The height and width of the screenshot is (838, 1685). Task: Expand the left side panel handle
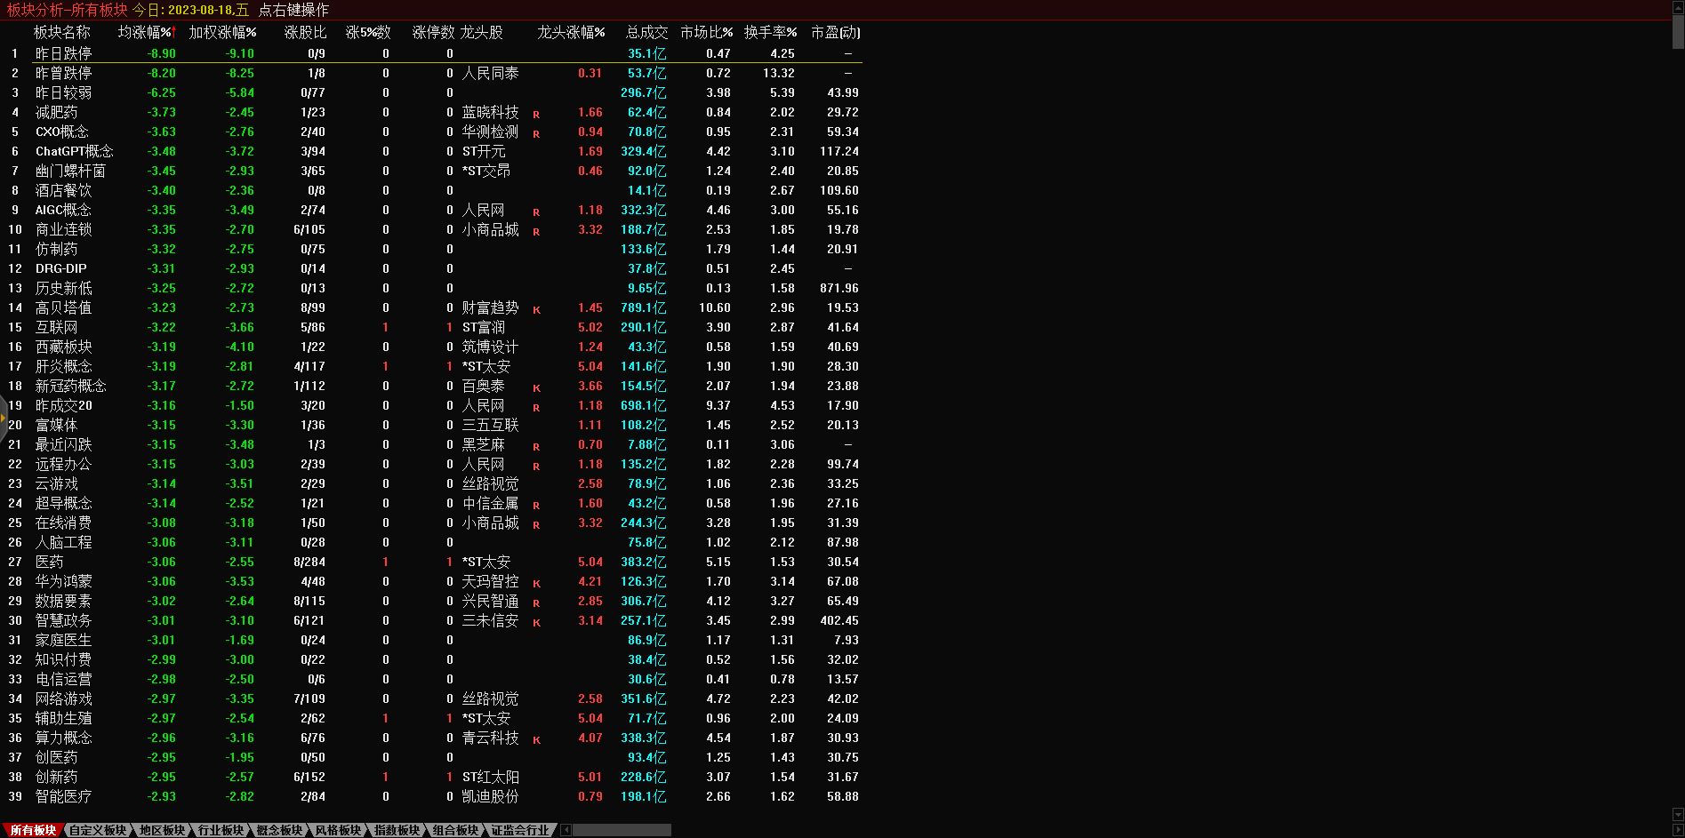pyautogui.click(x=4, y=418)
